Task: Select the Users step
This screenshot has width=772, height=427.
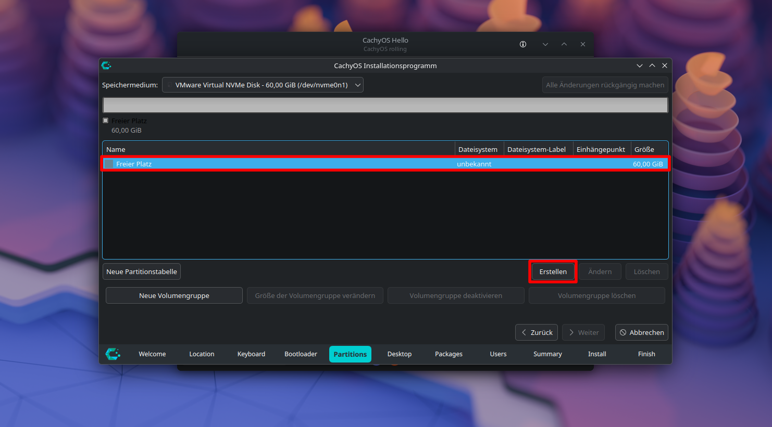Action: tap(498, 354)
